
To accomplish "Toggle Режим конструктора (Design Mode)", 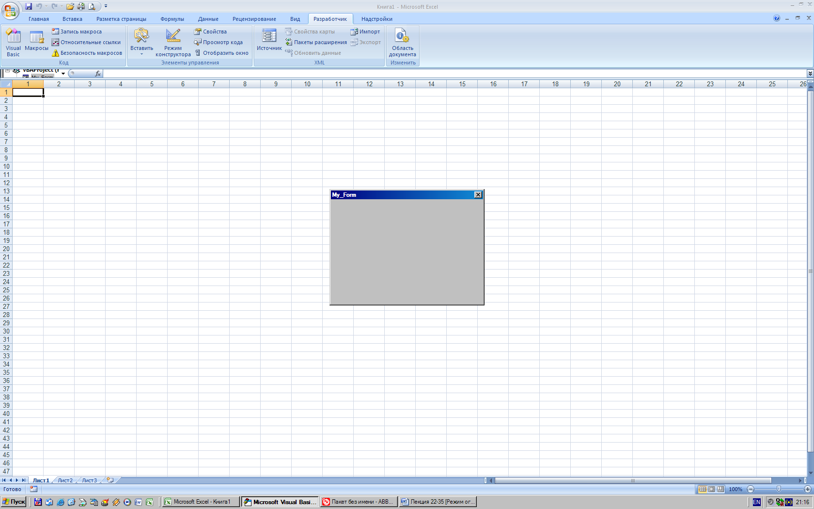I will click(x=173, y=42).
